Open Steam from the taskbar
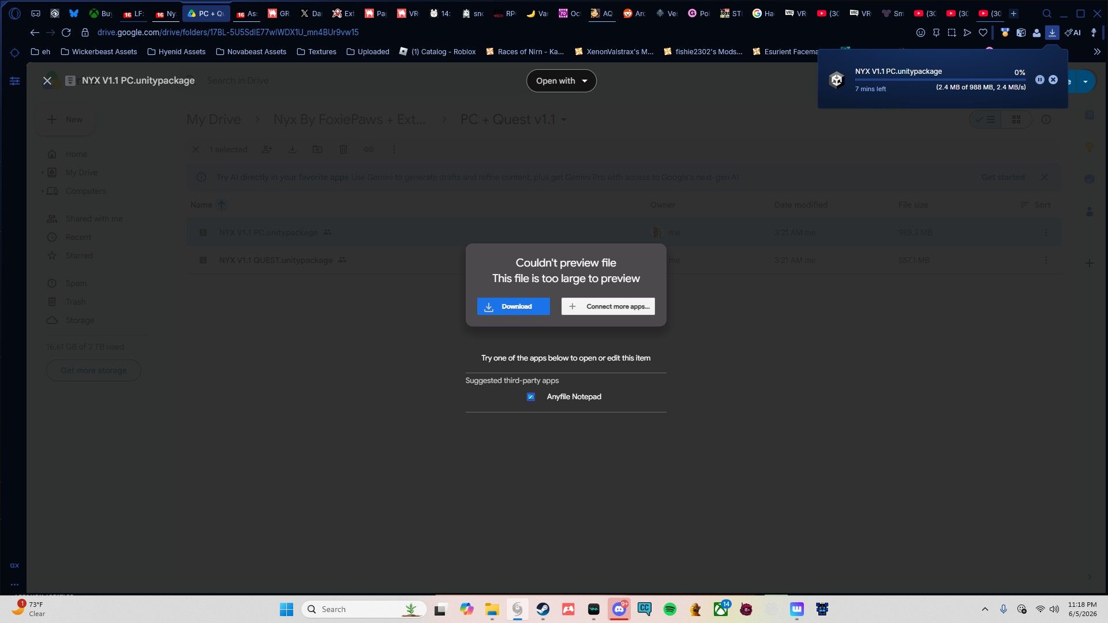This screenshot has width=1108, height=623. [x=542, y=609]
